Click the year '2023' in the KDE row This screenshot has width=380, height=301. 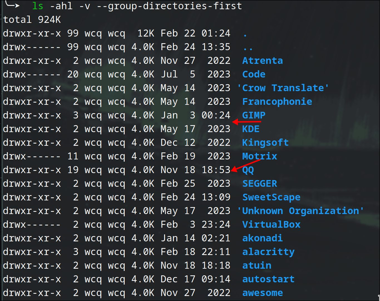pyautogui.click(x=219, y=129)
